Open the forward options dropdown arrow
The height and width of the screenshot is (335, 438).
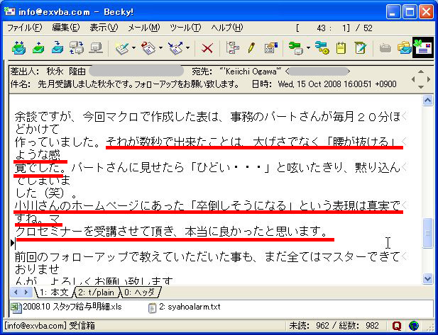[187, 48]
